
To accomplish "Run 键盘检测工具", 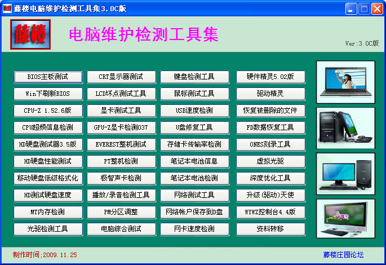I will click(x=194, y=77).
